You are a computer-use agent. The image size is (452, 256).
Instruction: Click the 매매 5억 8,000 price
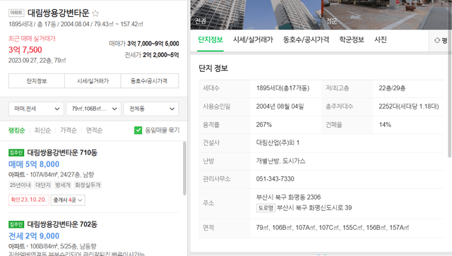34,164
